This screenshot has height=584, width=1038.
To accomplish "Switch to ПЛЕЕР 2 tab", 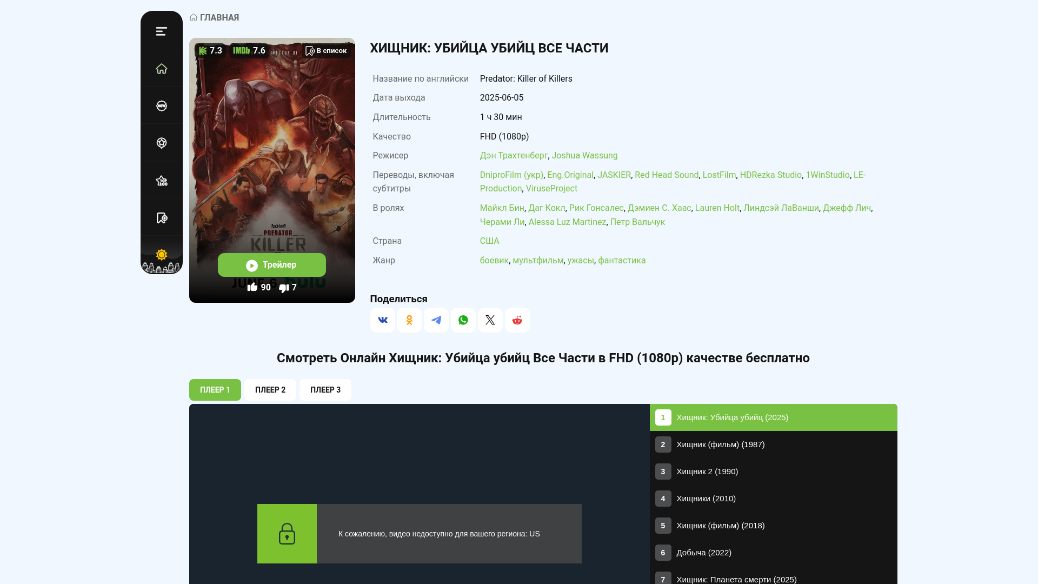I will click(270, 390).
